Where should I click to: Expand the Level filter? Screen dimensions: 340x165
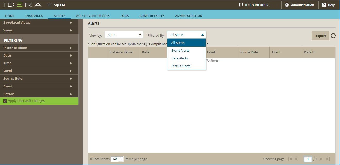coord(39,71)
